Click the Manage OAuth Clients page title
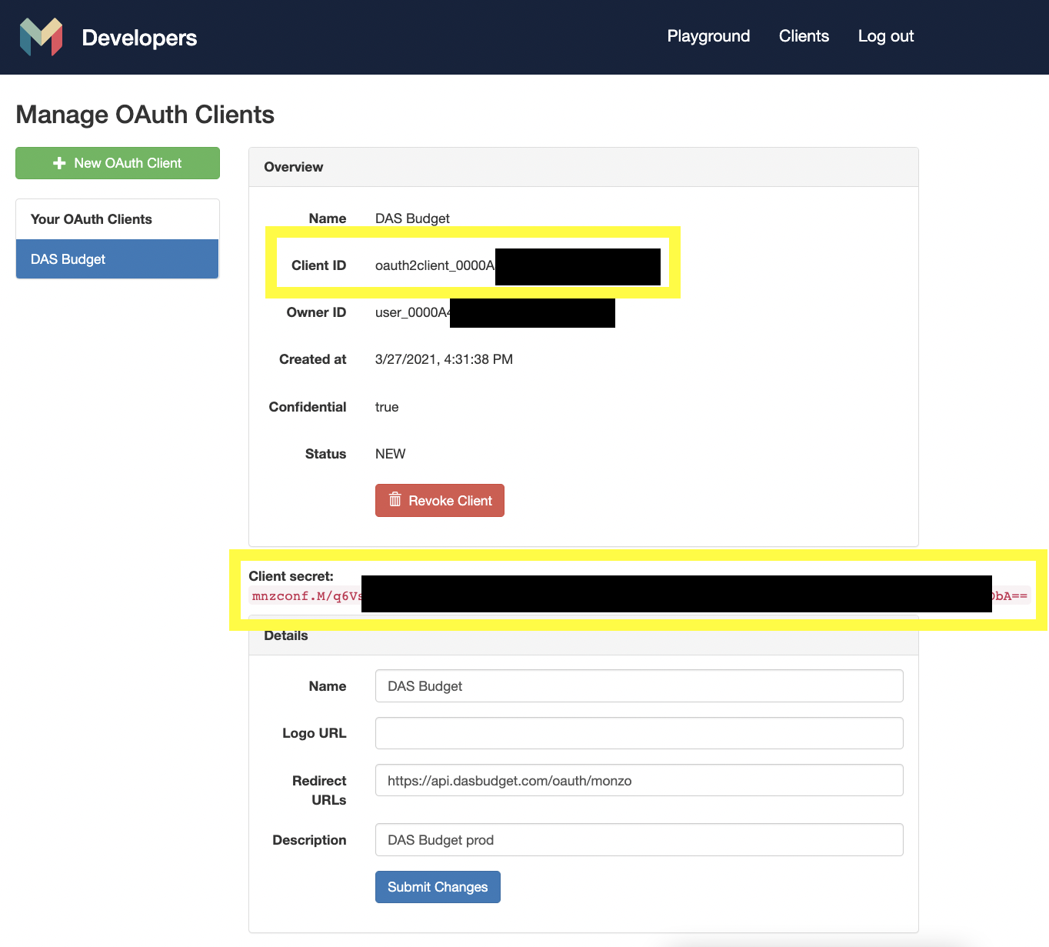1049x947 pixels. coord(145,115)
